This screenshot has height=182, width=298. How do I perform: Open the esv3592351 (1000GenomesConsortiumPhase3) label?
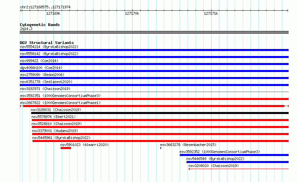click(x=60, y=96)
